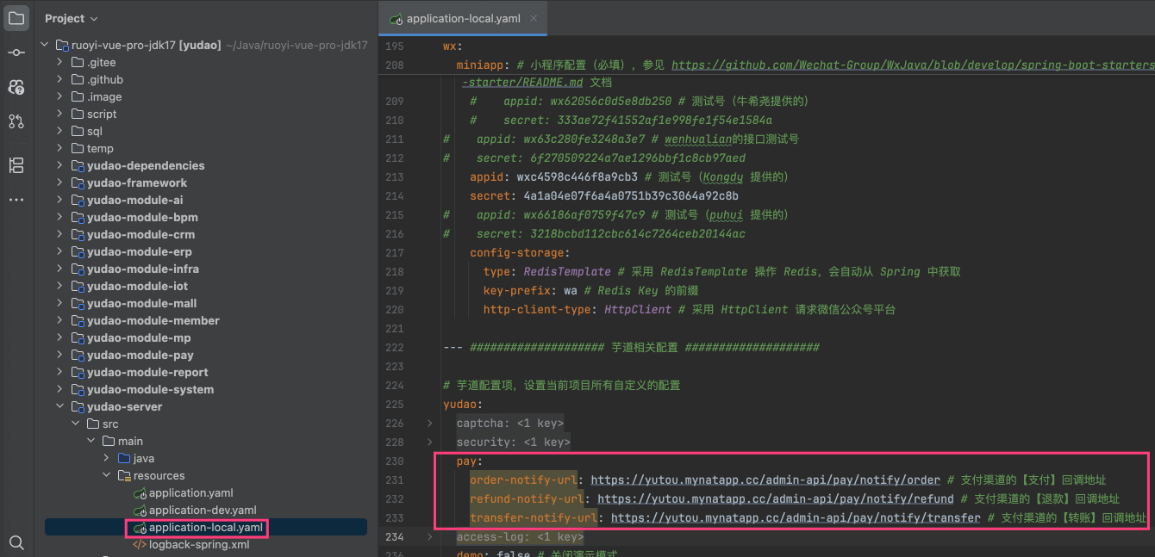Viewport: 1155px width, 557px height.
Task: Open application-dev.yaml in the project tree
Action: tap(202, 510)
